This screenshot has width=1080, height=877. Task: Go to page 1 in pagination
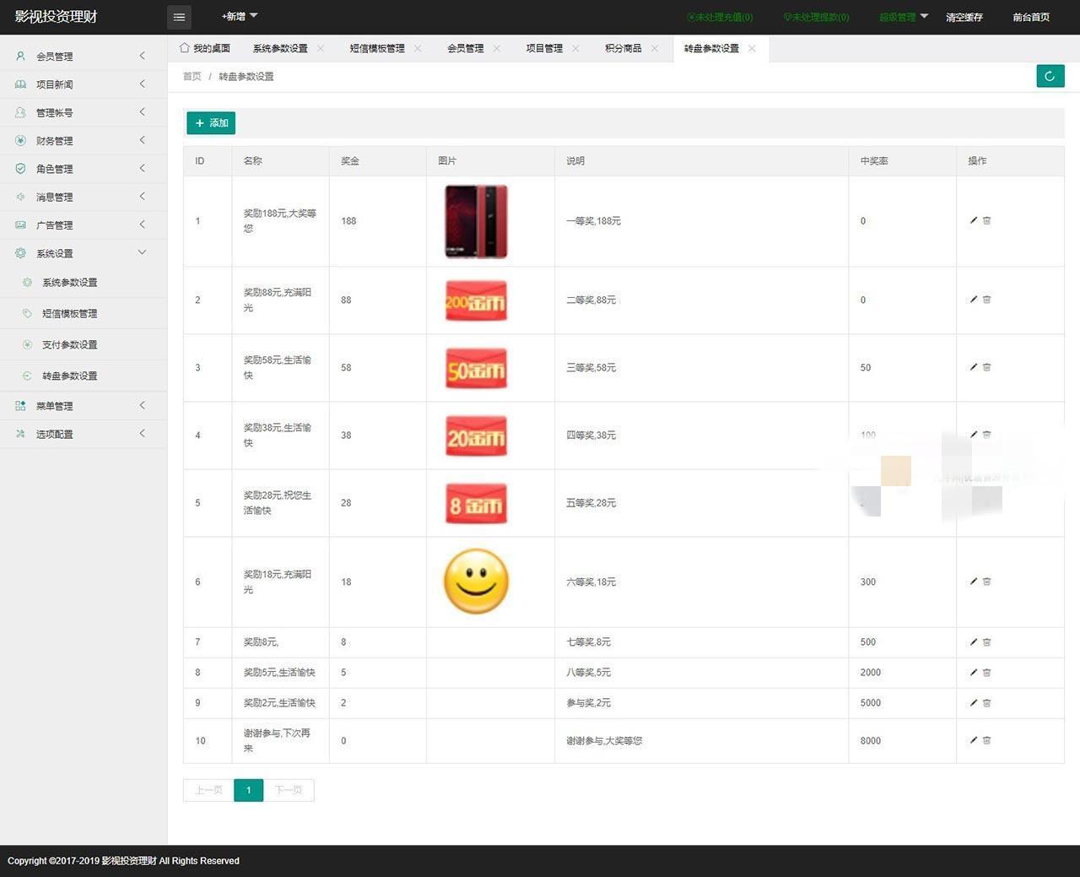248,789
